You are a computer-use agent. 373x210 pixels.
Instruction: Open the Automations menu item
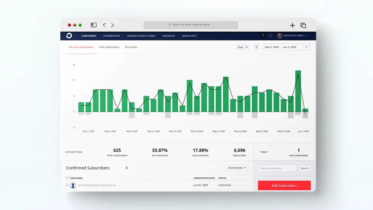click(111, 36)
